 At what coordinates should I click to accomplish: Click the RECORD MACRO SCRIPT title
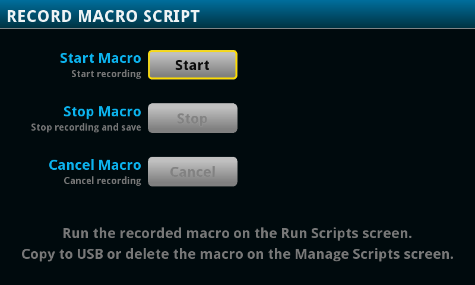(103, 16)
